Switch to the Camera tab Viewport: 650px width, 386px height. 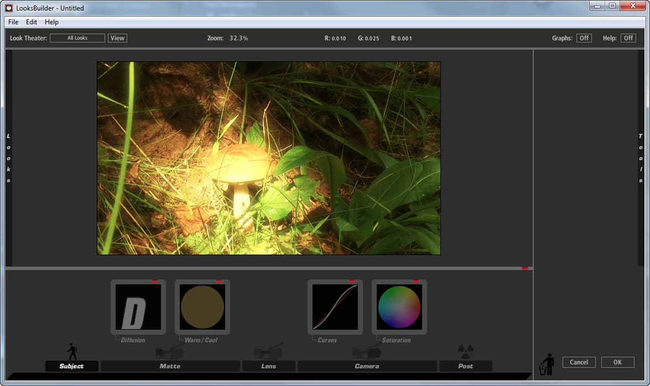(367, 366)
